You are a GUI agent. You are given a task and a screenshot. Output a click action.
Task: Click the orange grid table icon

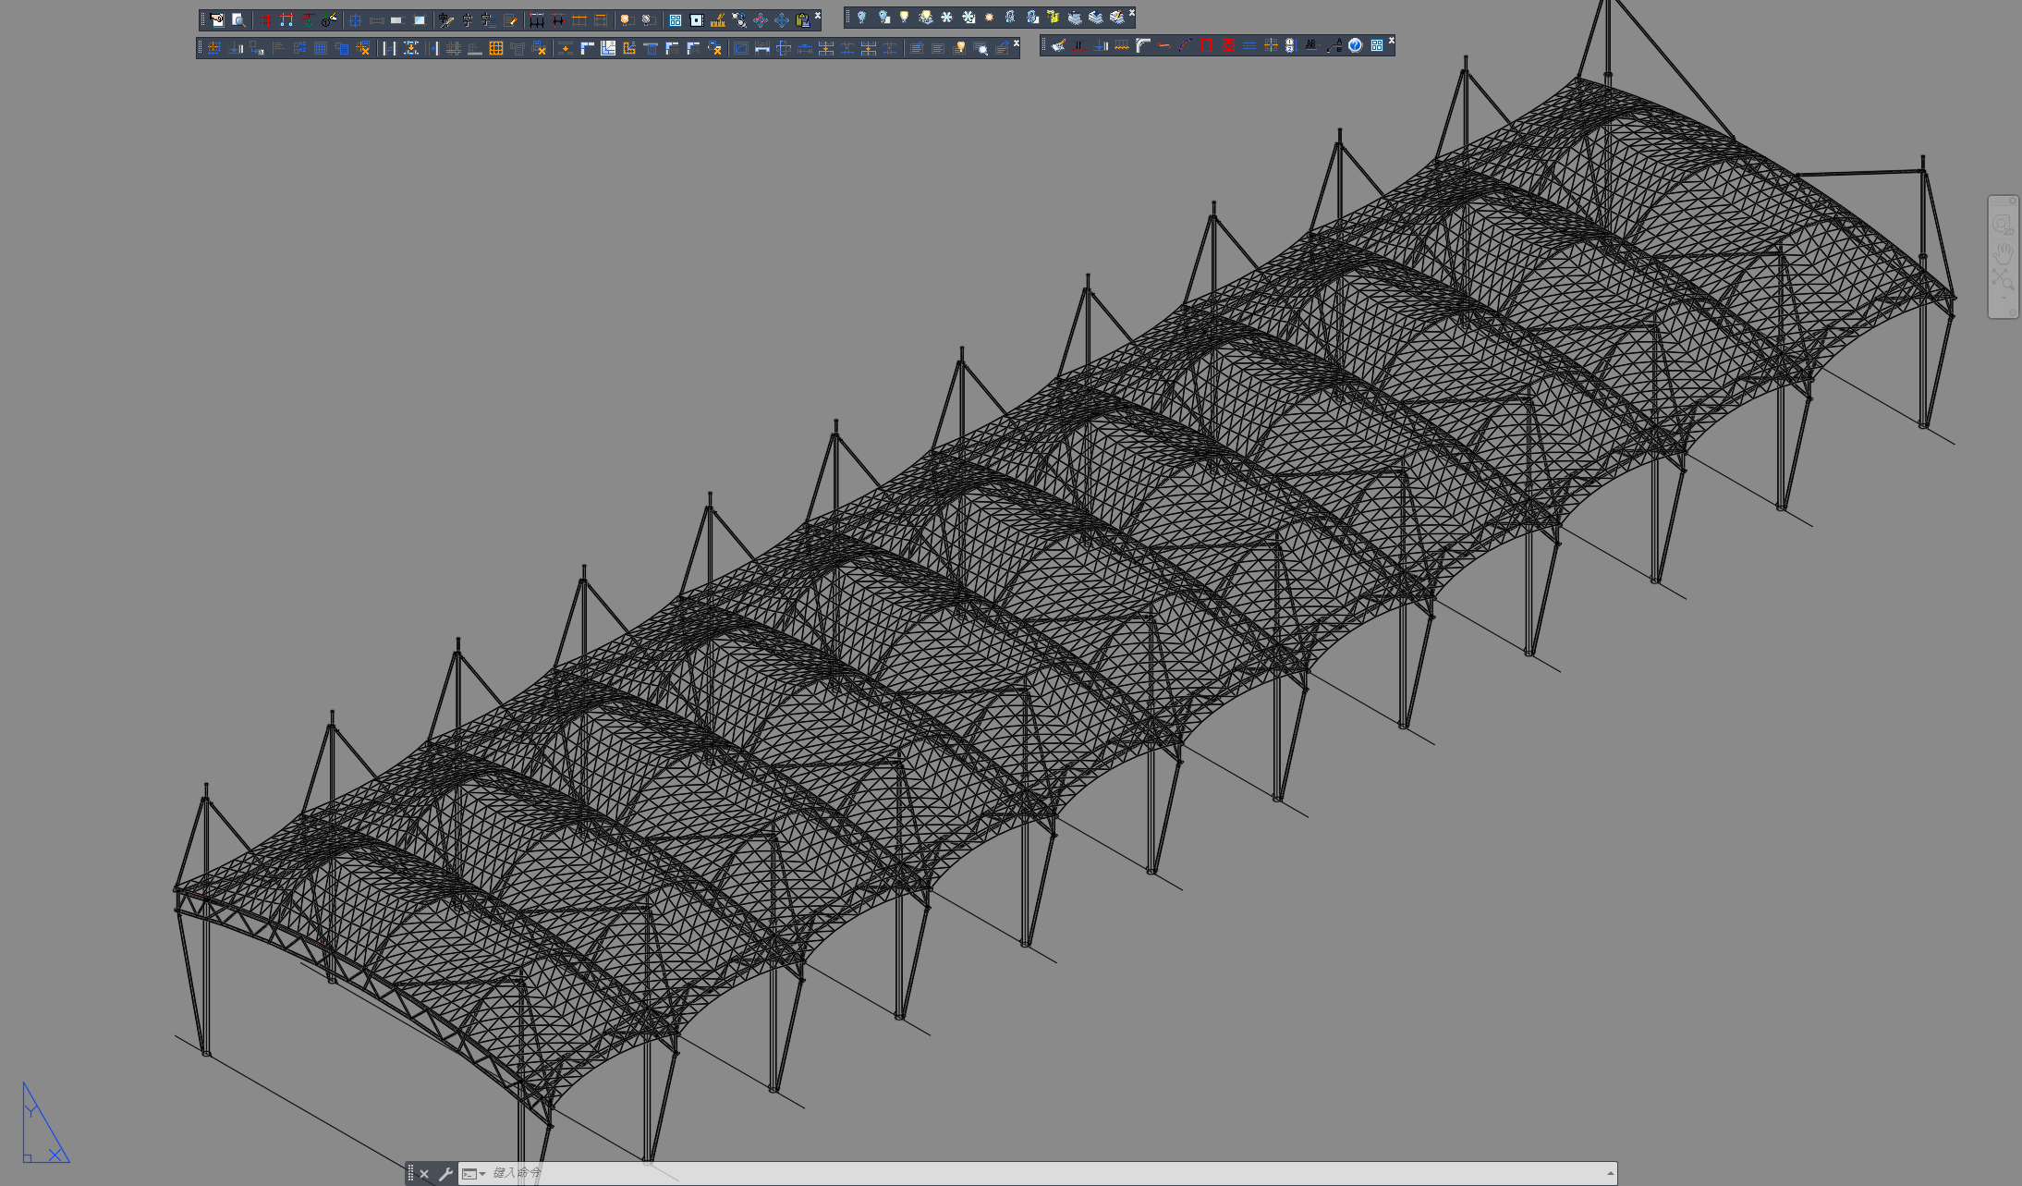(x=495, y=48)
